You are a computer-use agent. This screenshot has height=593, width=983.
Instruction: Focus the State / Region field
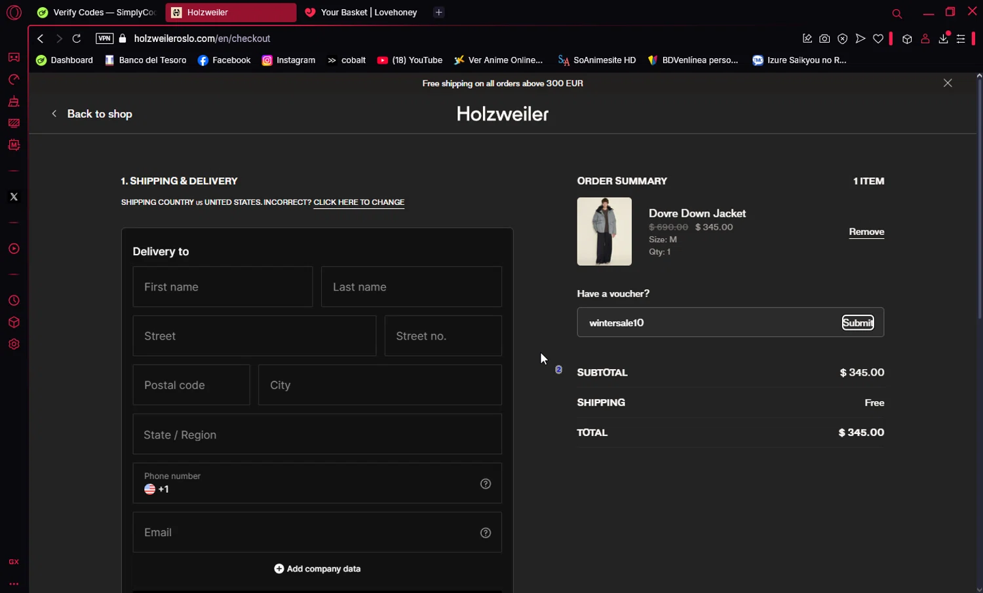click(317, 434)
